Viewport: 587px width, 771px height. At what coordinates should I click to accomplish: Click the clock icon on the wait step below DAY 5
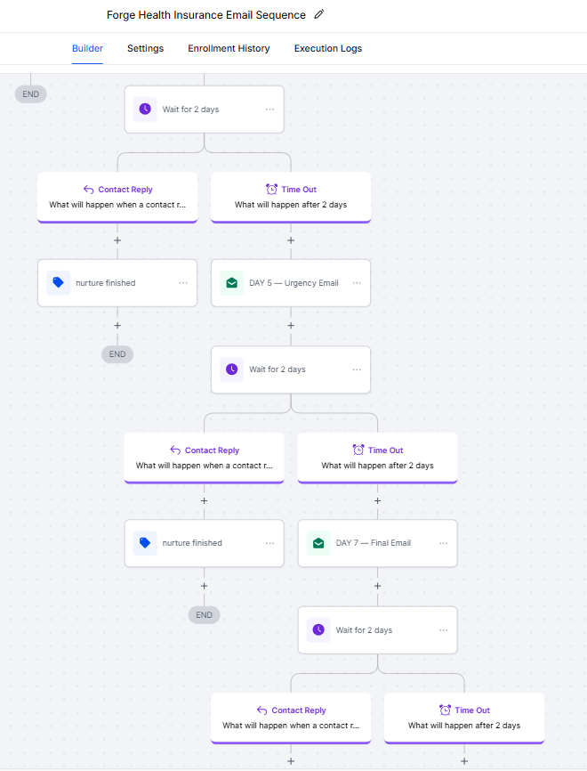click(x=232, y=369)
